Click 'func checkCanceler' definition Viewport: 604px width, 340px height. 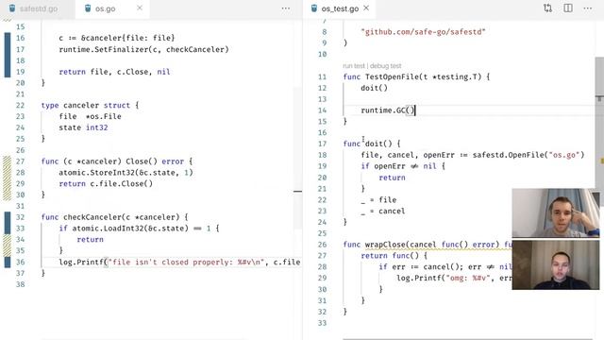tap(115, 217)
